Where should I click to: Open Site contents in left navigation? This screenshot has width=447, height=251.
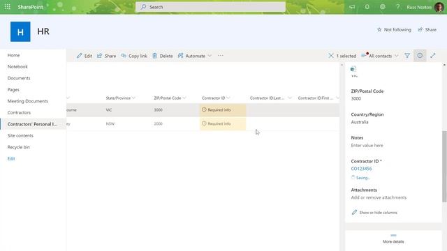tap(20, 135)
